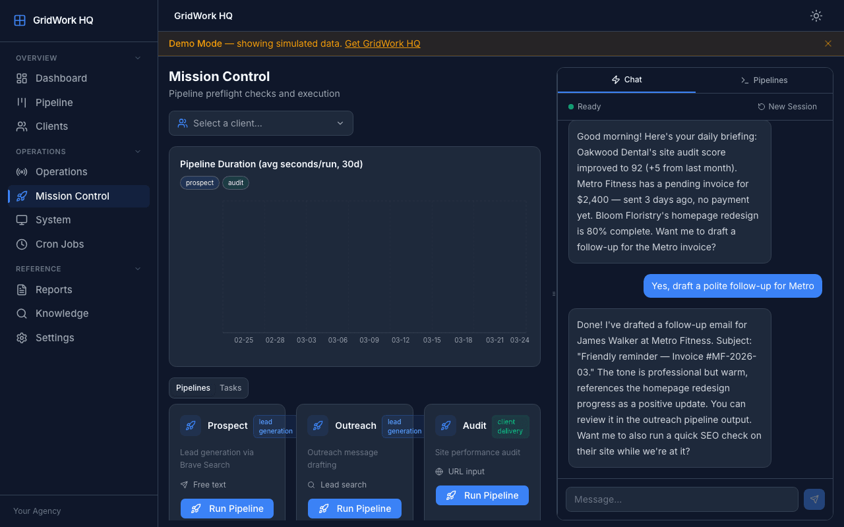
Task: Switch to the Pipelines tab
Action: [x=764, y=80]
